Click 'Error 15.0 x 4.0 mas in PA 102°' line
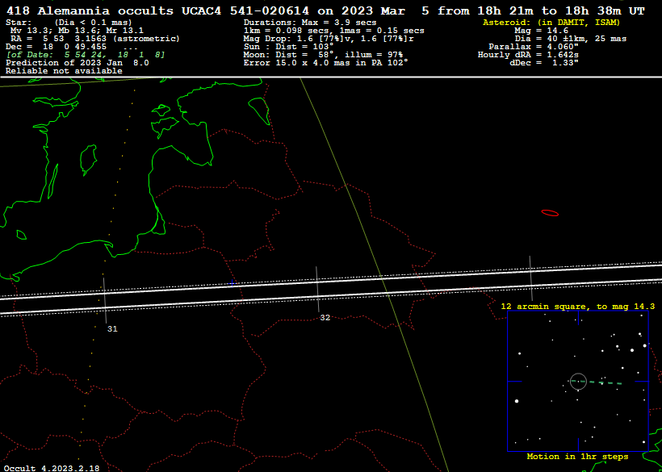 click(326, 62)
